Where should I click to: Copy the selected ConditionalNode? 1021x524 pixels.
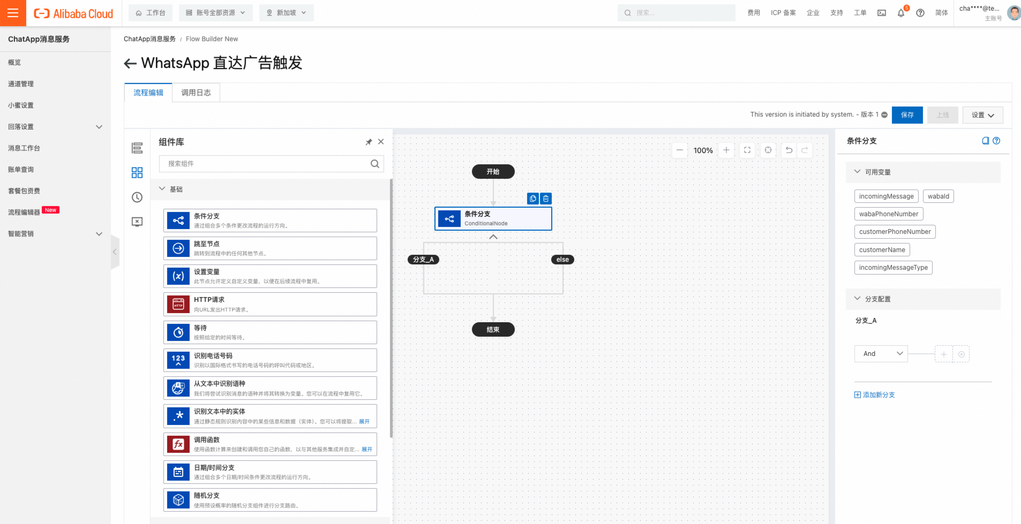click(533, 199)
